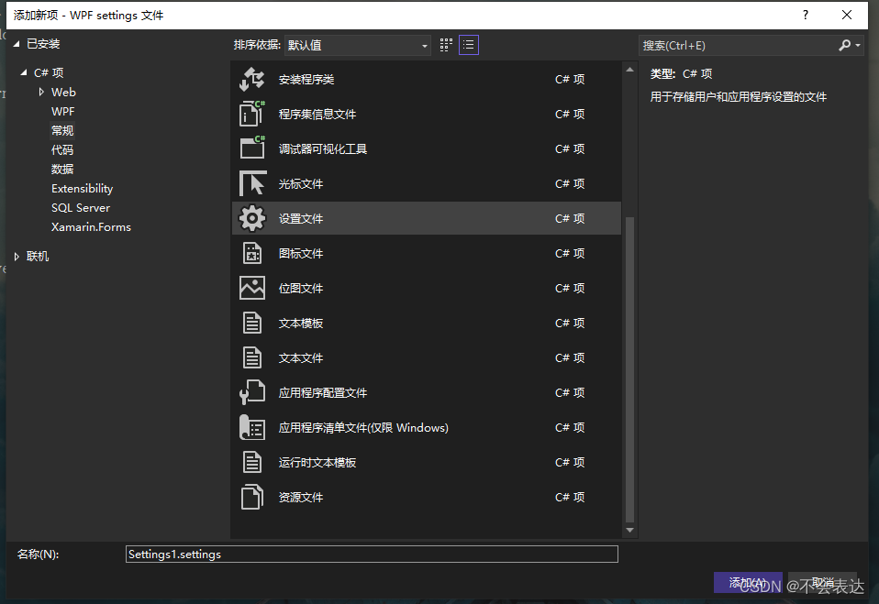Pick the 图标文件 template icon
This screenshot has height=604, width=879.
[x=252, y=253]
